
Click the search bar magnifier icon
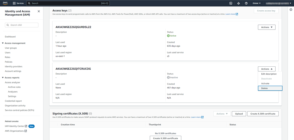(x=29, y=3)
